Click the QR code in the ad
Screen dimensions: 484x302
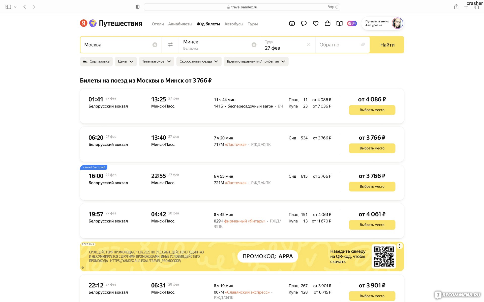click(384, 256)
